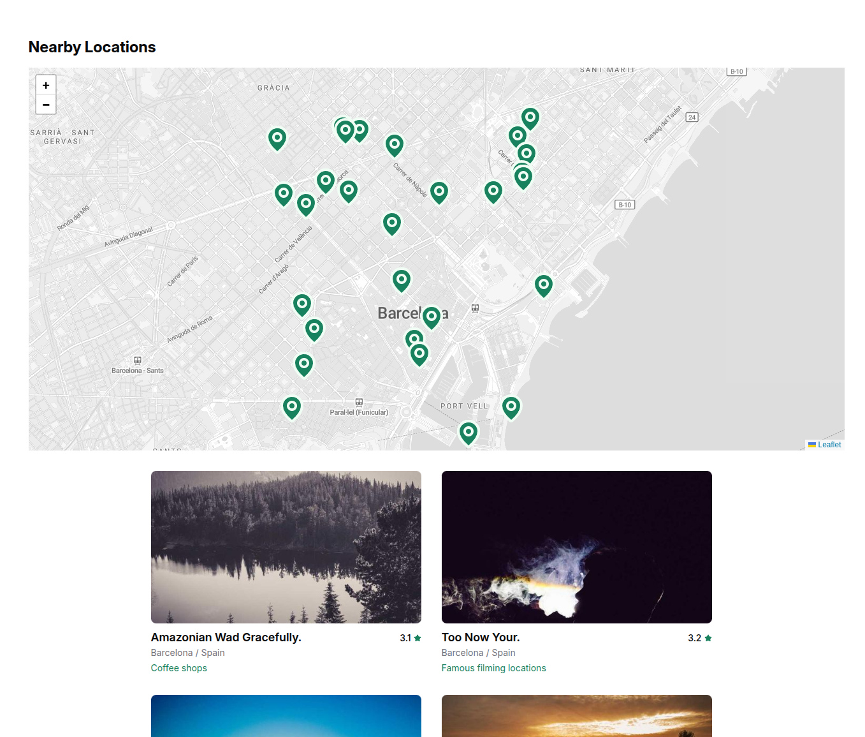The height and width of the screenshot is (737, 865).
Task: Click the Nearby Locations heading
Action: [x=92, y=47]
